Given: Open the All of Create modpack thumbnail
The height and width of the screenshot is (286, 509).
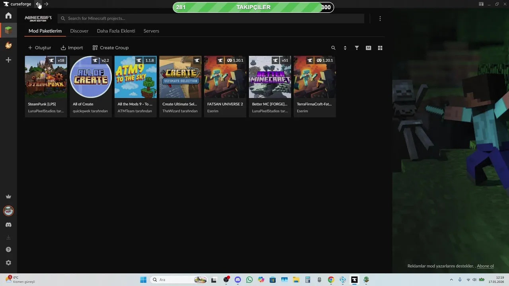Looking at the screenshot, I should 91,77.
